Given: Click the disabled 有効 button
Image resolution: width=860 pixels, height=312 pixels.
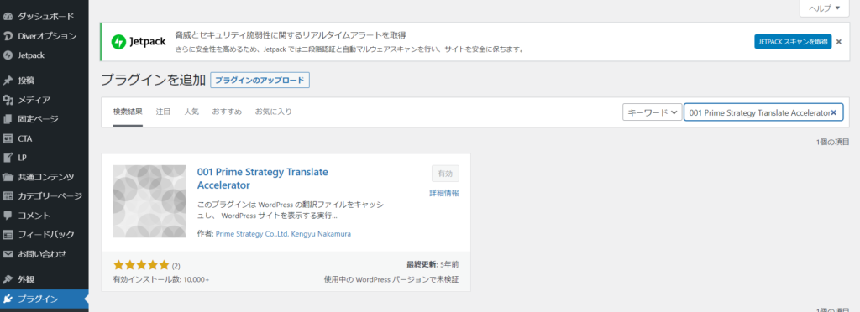Looking at the screenshot, I should coord(445,174).
